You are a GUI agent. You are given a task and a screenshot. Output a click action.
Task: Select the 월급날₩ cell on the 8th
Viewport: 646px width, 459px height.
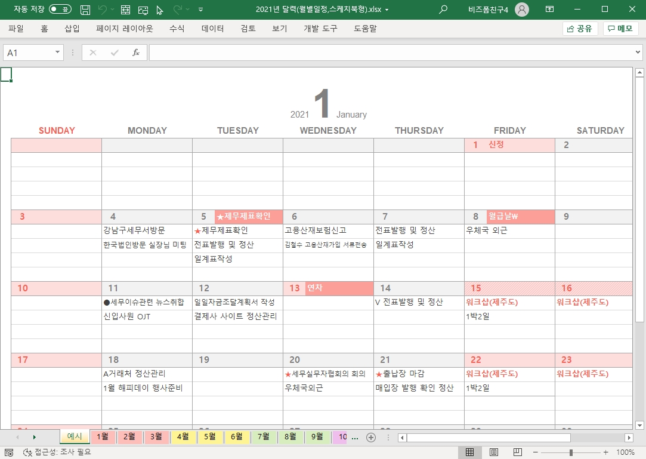click(521, 217)
